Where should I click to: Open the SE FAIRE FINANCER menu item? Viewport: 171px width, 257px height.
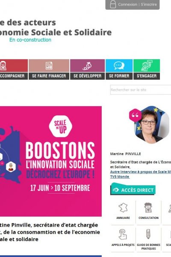coord(49,76)
